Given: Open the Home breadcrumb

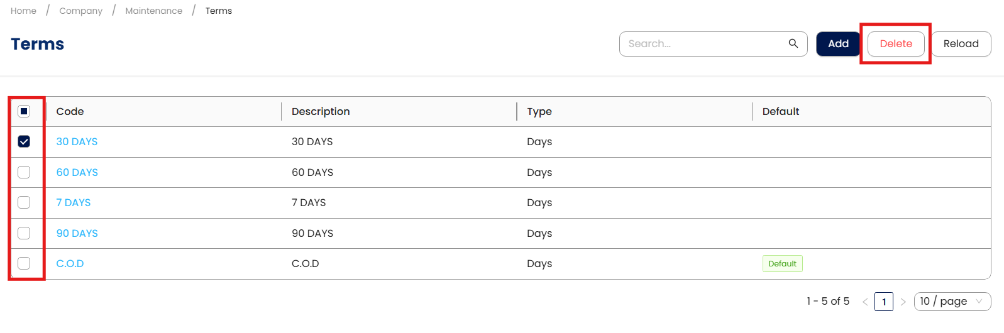Looking at the screenshot, I should point(23,11).
